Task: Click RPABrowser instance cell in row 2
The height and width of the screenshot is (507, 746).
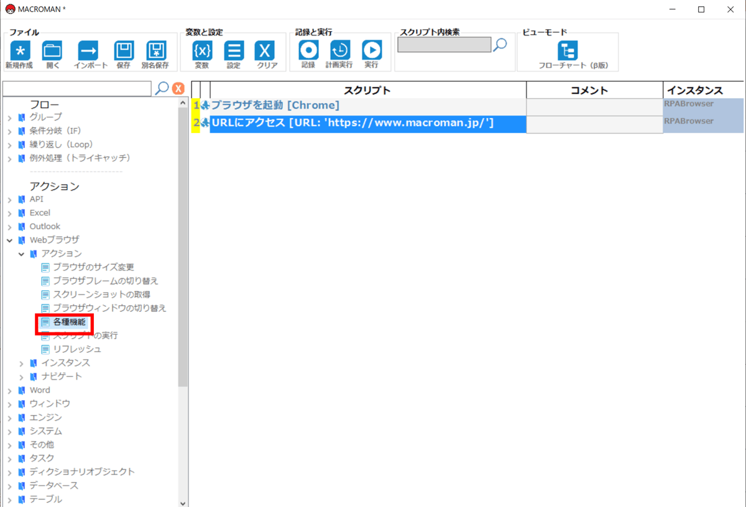Action: tap(704, 124)
